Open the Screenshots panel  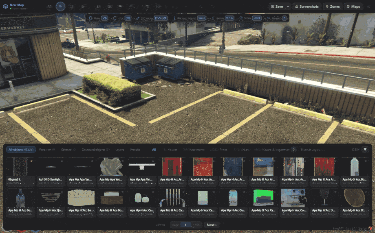(307, 7)
